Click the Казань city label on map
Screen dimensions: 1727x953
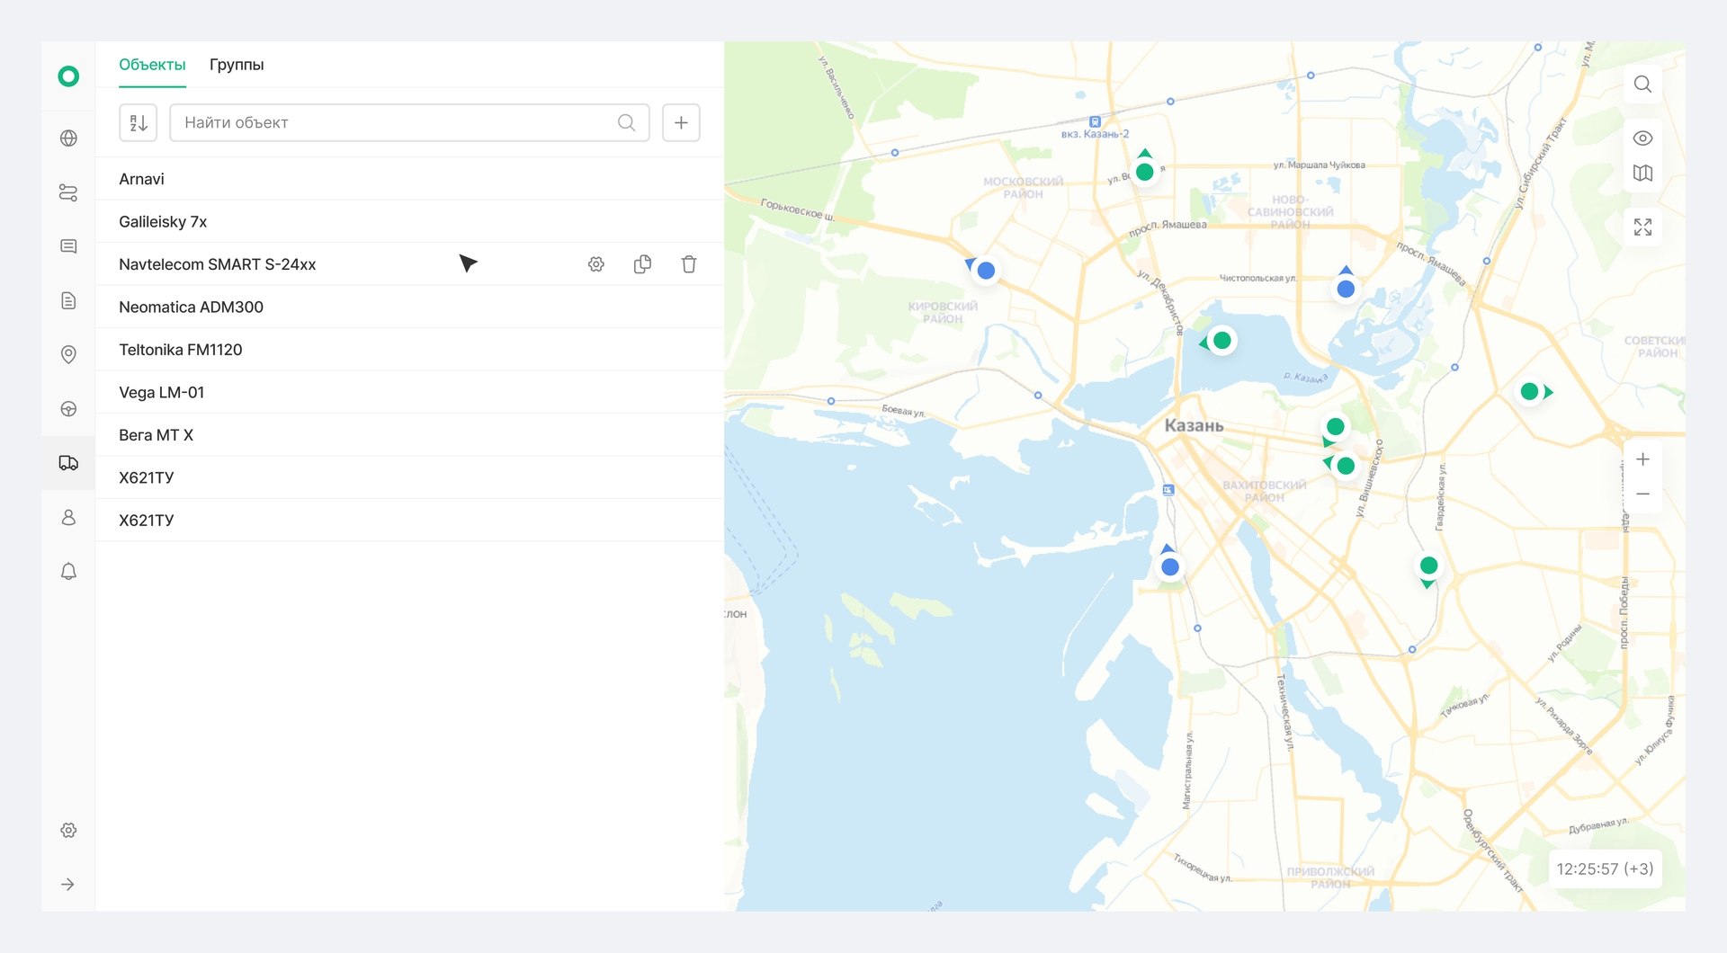click(1194, 425)
